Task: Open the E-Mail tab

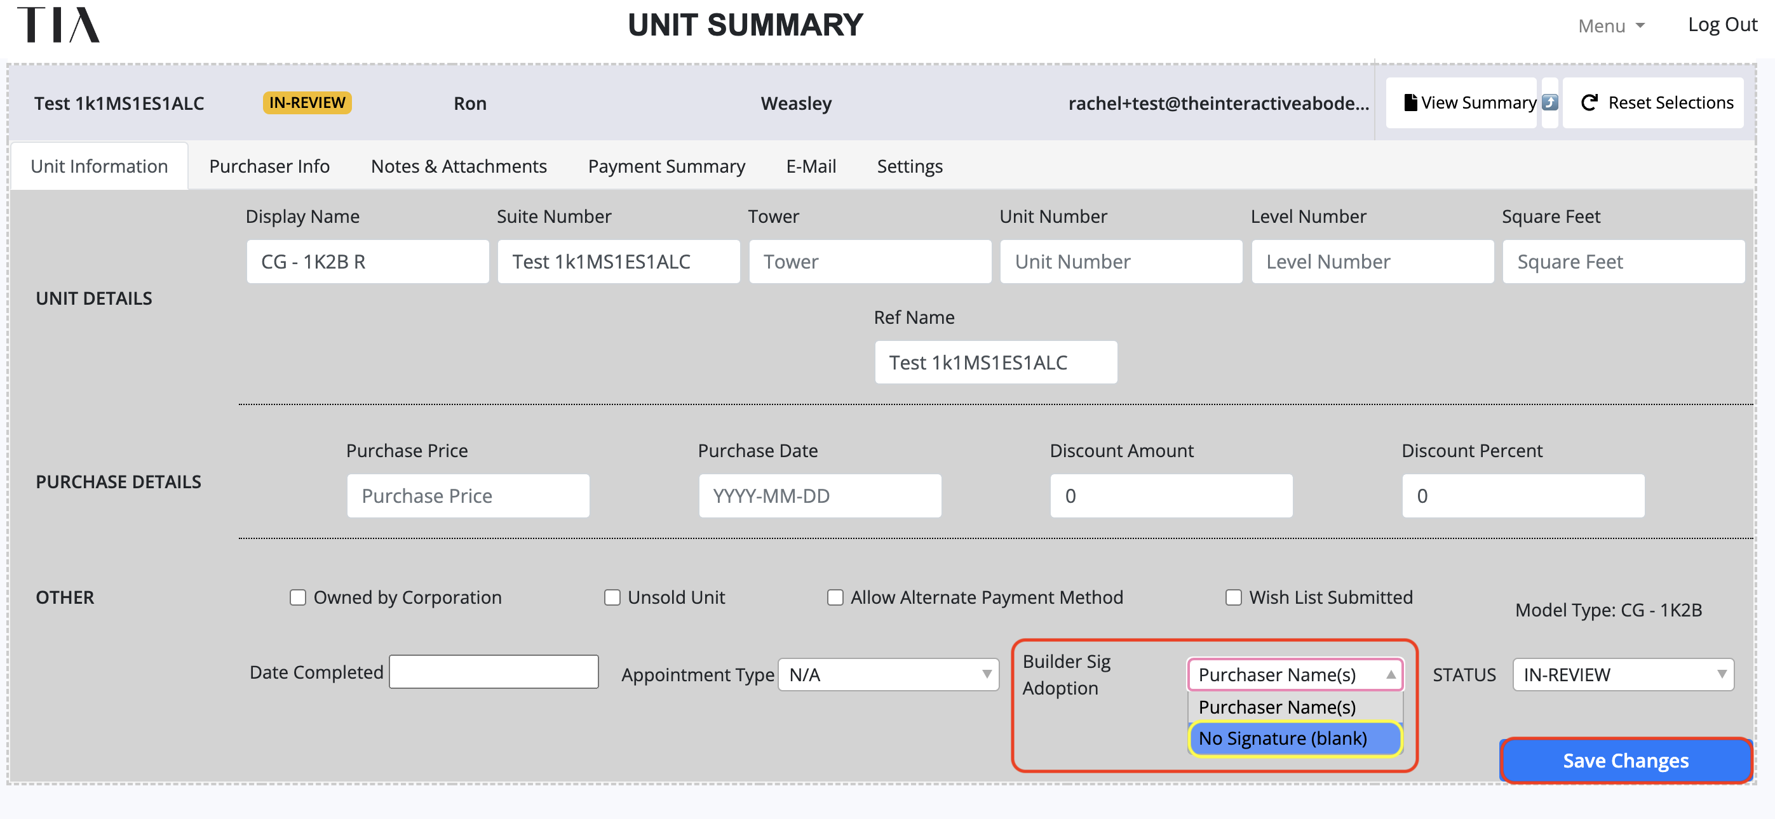Action: pyautogui.click(x=811, y=166)
